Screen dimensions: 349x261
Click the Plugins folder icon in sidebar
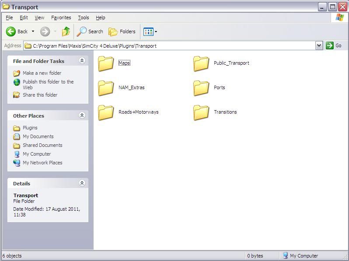pyautogui.click(x=17, y=128)
